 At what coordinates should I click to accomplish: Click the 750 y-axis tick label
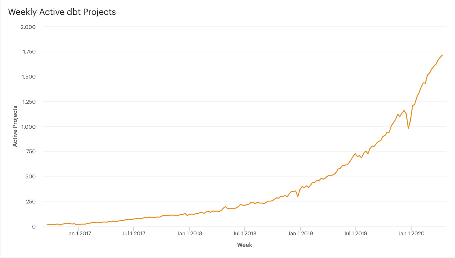(31, 151)
